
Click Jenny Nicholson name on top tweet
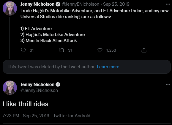point(37,4)
